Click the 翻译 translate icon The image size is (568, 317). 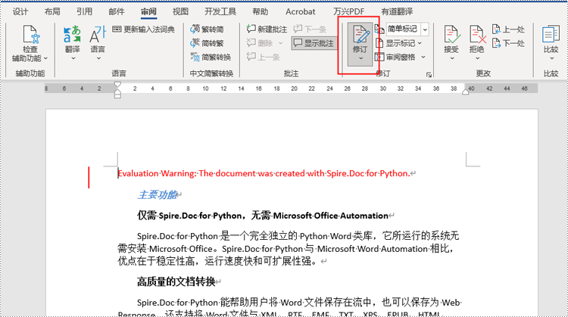72,35
